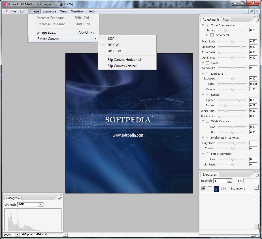Close the Histogram panel
Screen dimensions: 262x239
(x=61, y=195)
